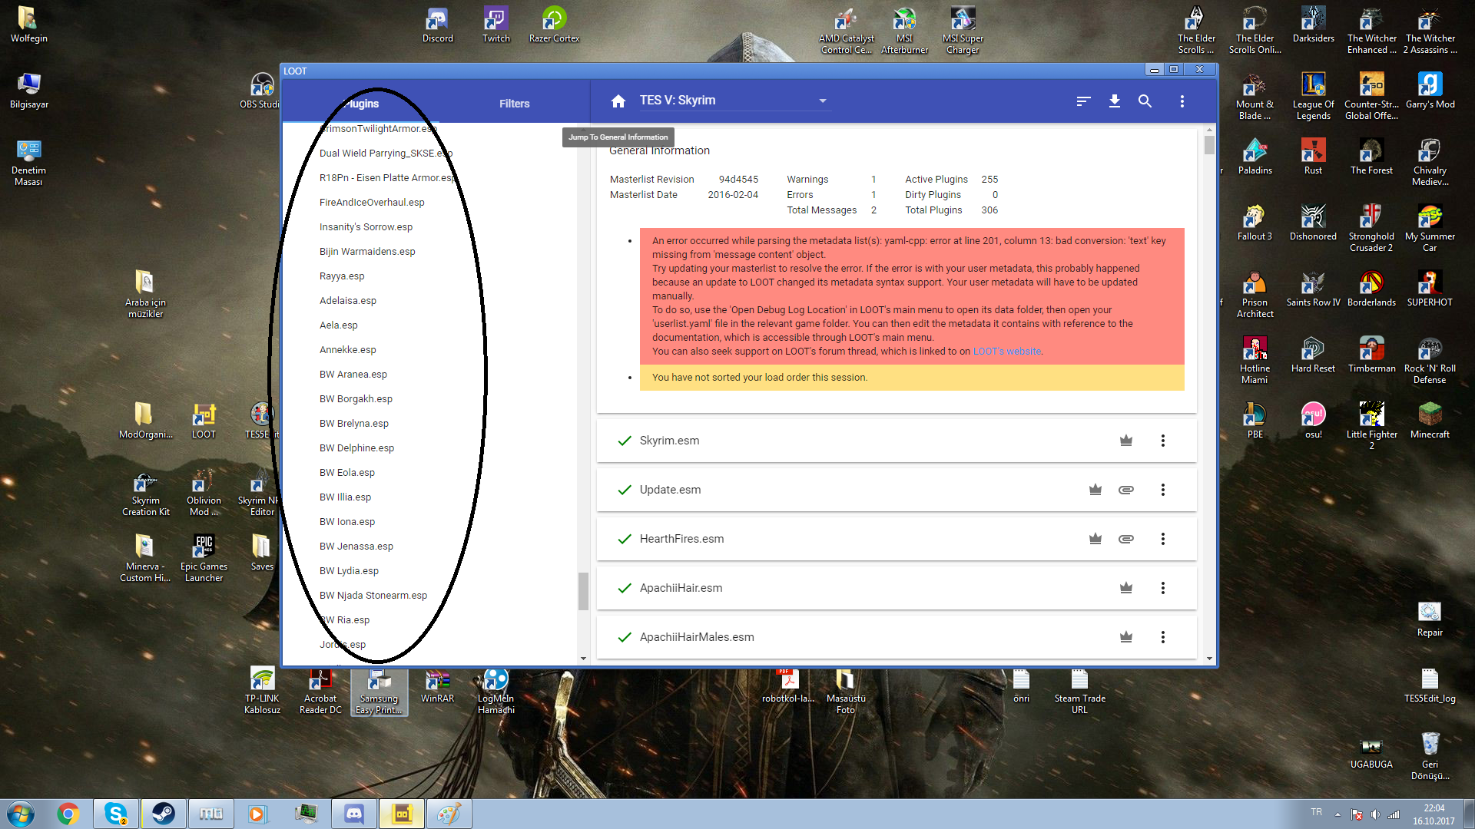Select BW Illia.esp in the sidebar
The width and height of the screenshot is (1475, 829).
345,497
